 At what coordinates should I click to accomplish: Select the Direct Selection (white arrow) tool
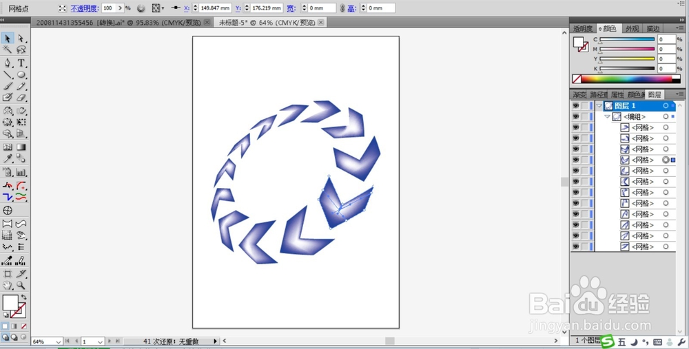[21, 39]
